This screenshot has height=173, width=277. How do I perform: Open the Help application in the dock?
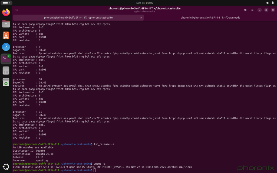(x=6, y=47)
